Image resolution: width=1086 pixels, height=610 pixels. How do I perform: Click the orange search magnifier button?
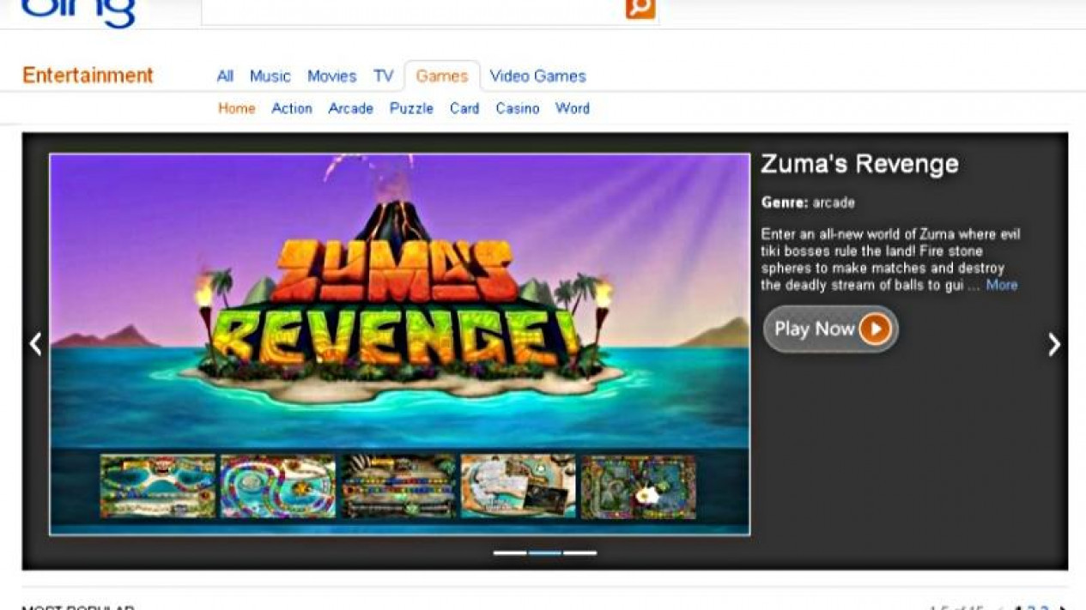point(640,8)
